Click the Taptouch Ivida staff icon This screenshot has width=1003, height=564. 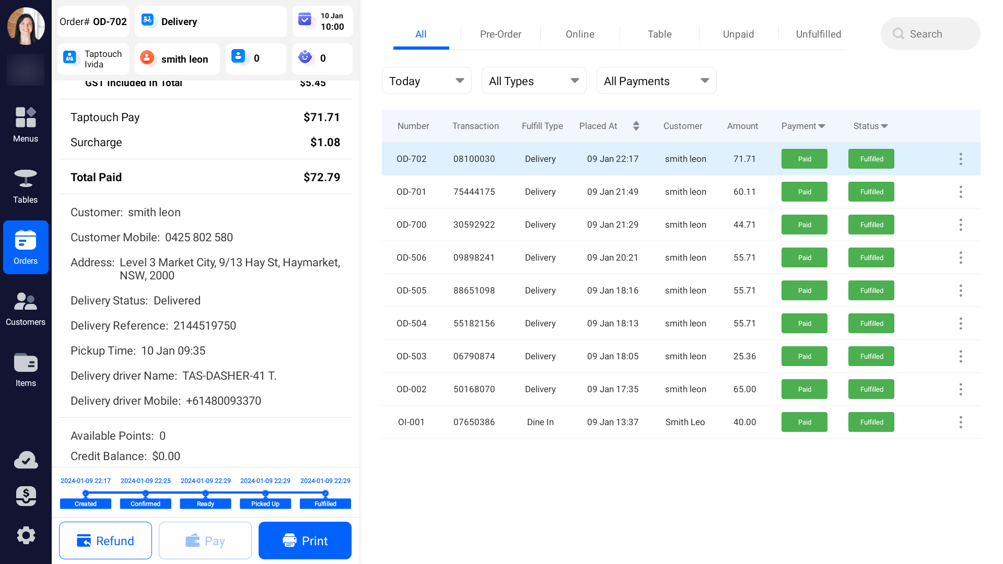click(70, 57)
